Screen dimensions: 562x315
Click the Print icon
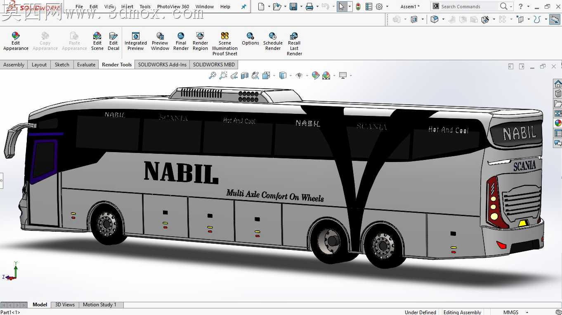click(309, 7)
